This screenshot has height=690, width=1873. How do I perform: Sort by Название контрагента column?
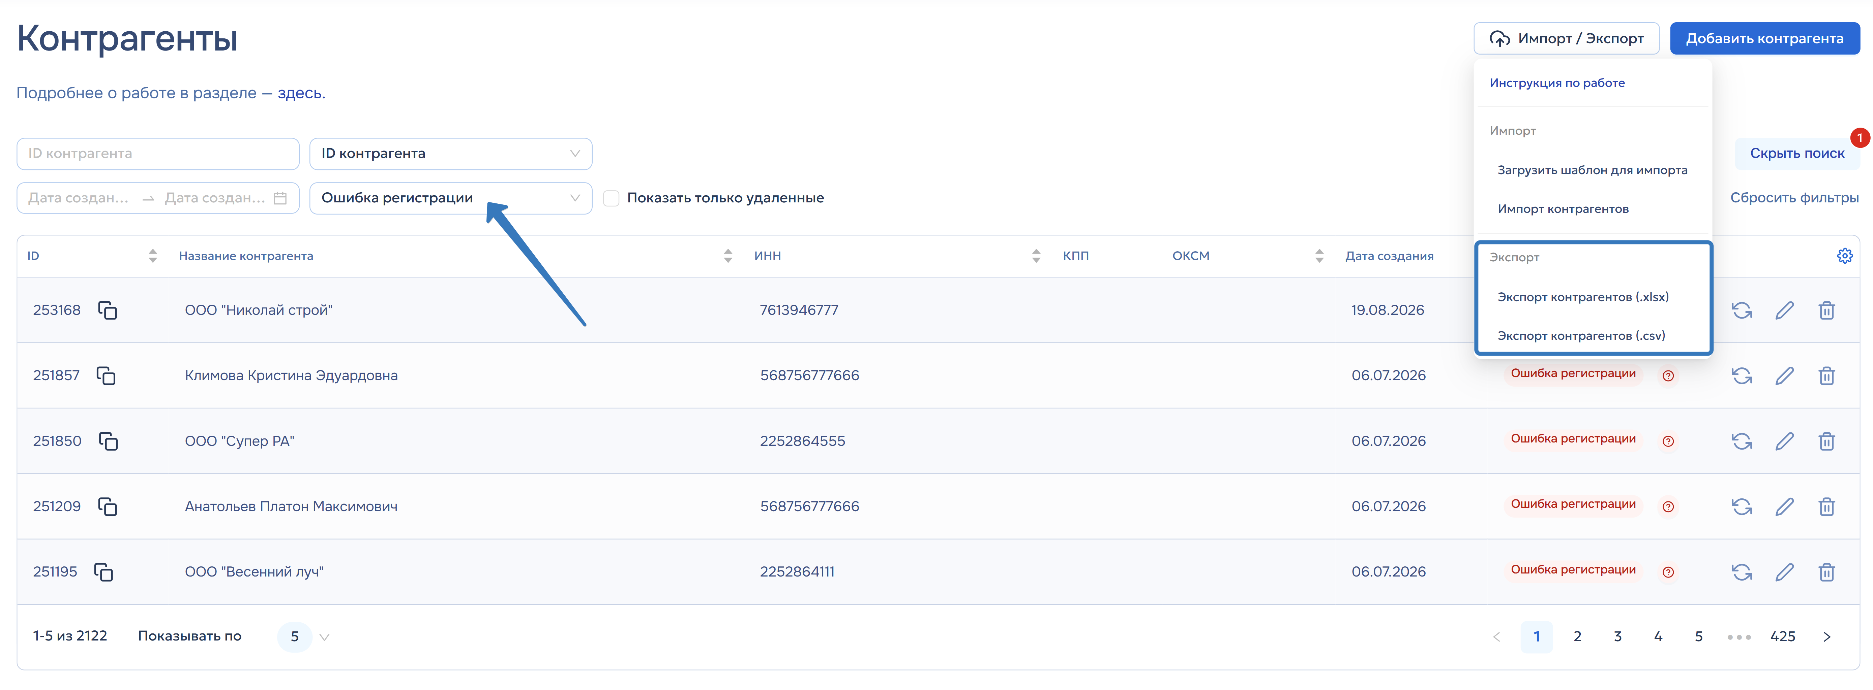coord(728,256)
